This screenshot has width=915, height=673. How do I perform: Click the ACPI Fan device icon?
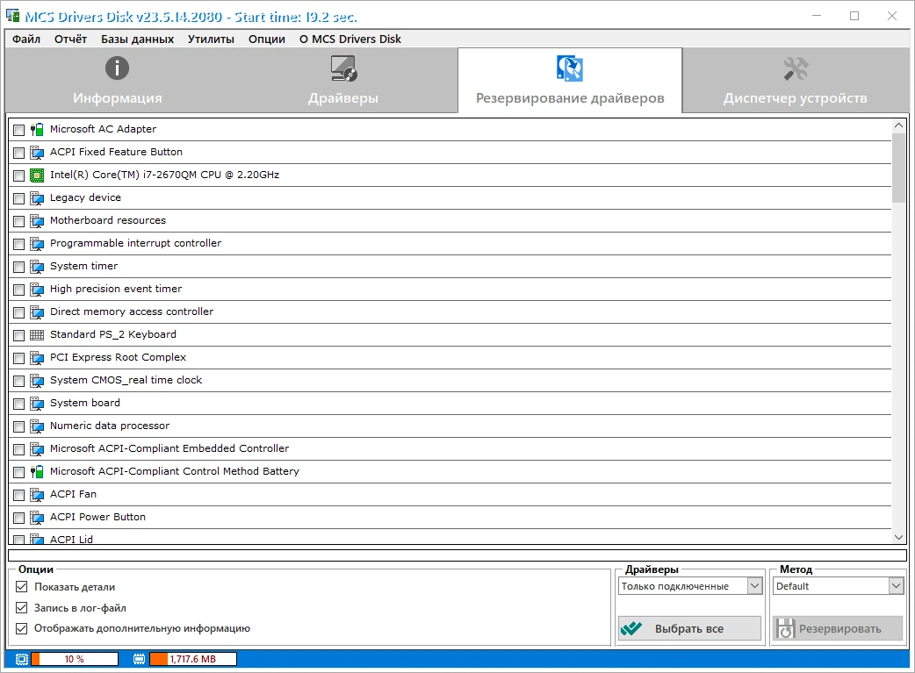click(x=37, y=495)
